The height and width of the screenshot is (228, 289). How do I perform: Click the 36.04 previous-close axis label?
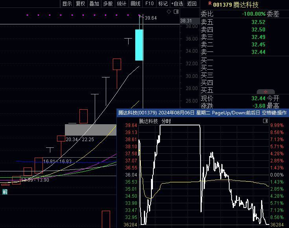click(131, 175)
